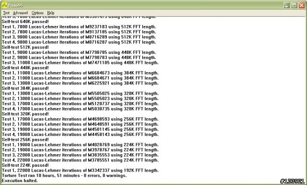Click the line testing M8716289
The image size is (307, 185).
pos(79,37)
